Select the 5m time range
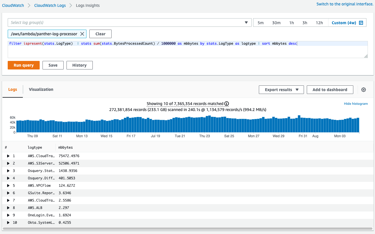The width and height of the screenshot is (375, 234). pos(261,22)
